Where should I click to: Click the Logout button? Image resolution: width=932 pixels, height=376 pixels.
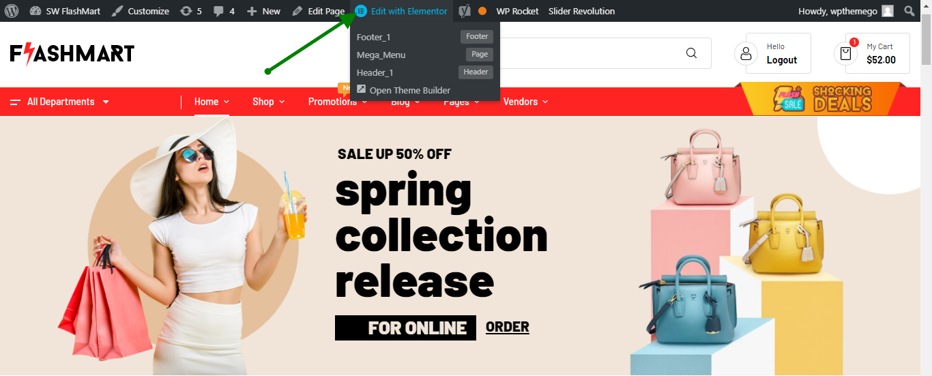tap(782, 60)
